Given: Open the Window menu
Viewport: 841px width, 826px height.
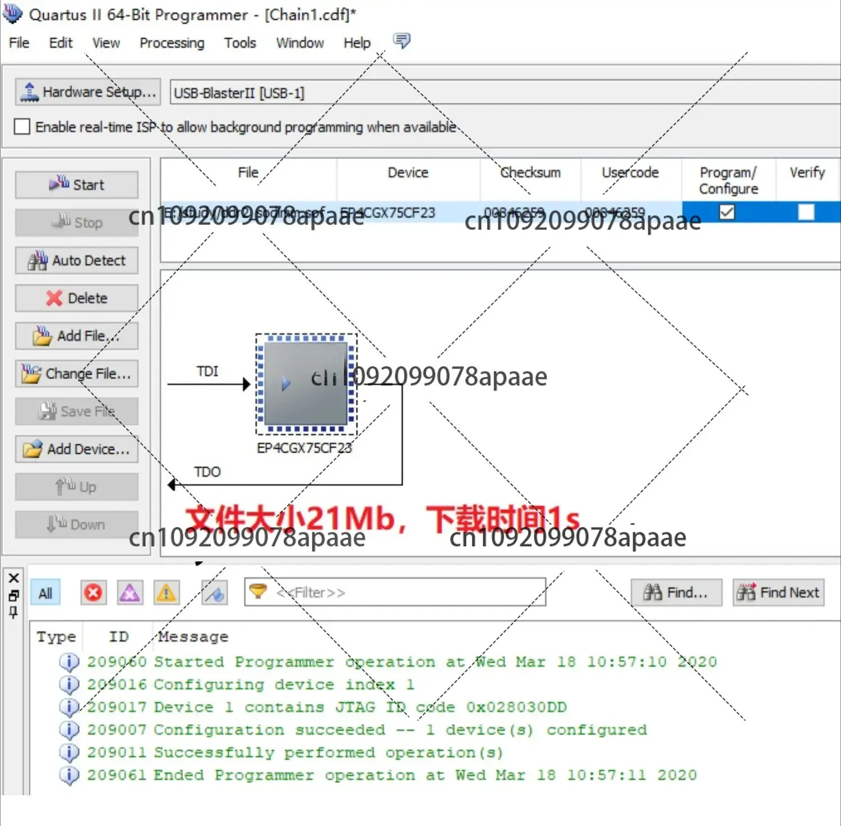Looking at the screenshot, I should pyautogui.click(x=300, y=43).
